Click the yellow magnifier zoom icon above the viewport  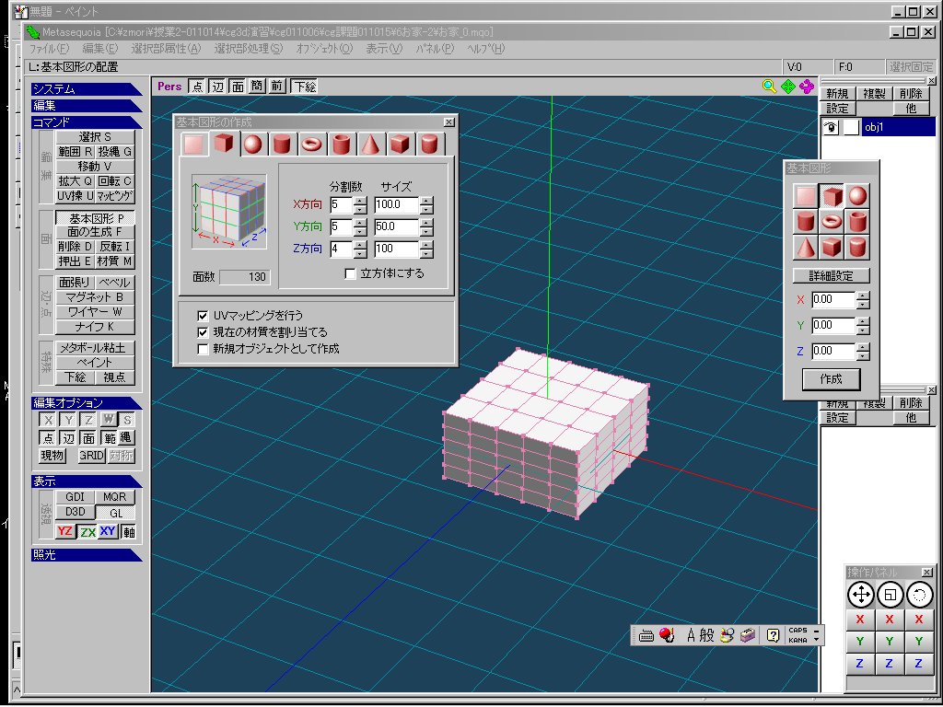(x=769, y=86)
